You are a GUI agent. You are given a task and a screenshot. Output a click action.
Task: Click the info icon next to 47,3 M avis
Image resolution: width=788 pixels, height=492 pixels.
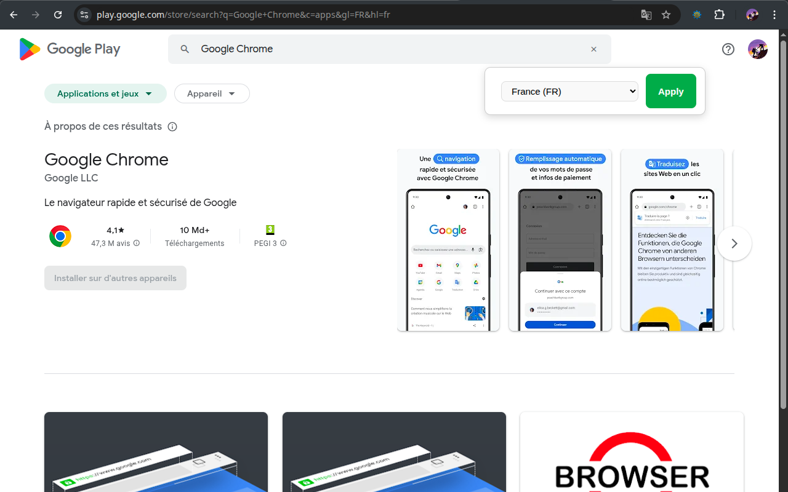(x=137, y=243)
